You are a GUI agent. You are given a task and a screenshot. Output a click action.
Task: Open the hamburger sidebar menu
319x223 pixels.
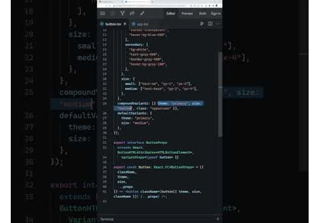pyautogui.click(x=102, y=14)
